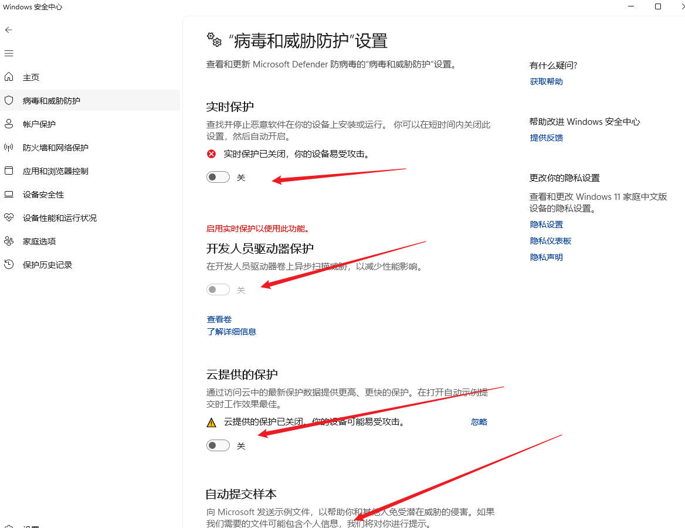685x528 pixels.
Task: Click the 更改你的隐私设置 heading
Action: tap(564, 178)
